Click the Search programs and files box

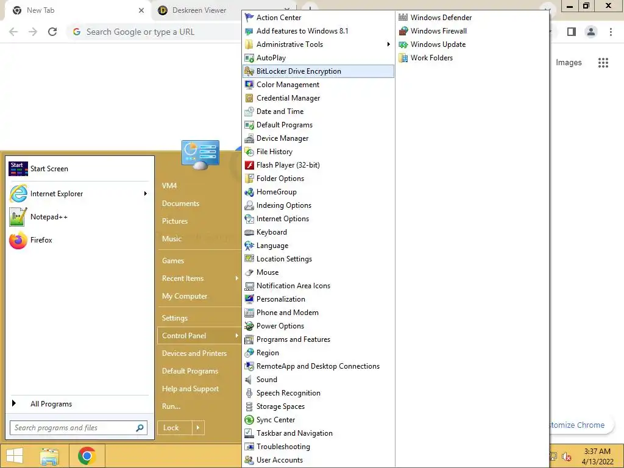tap(79, 428)
